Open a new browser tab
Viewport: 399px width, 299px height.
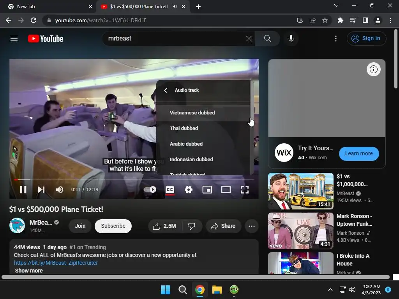point(198,7)
